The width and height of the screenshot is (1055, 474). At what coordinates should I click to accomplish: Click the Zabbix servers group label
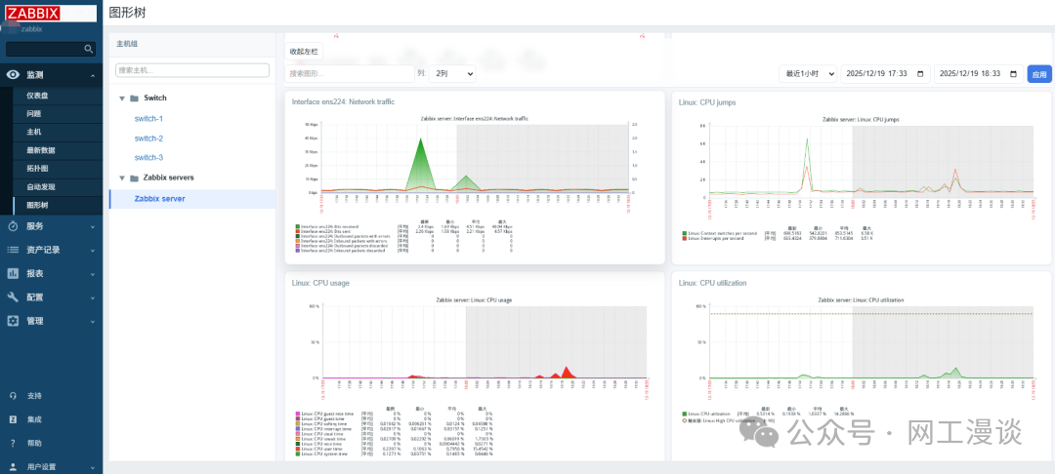[x=169, y=178]
